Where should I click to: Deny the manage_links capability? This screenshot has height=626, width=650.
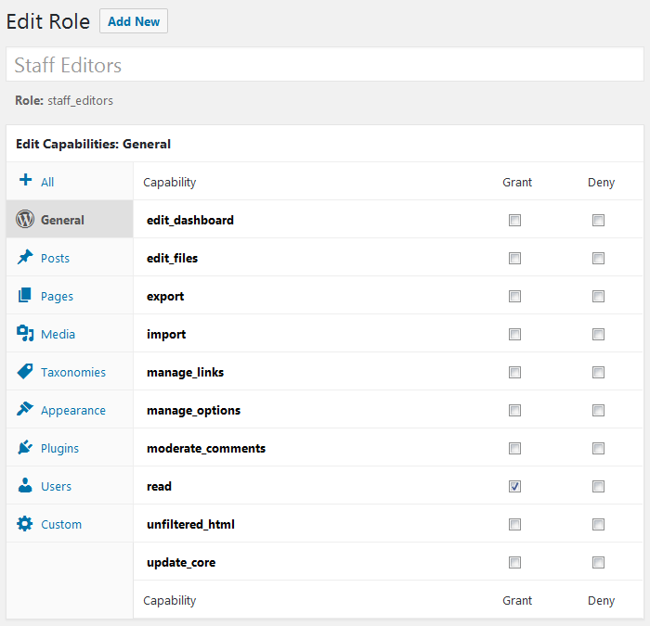click(598, 373)
